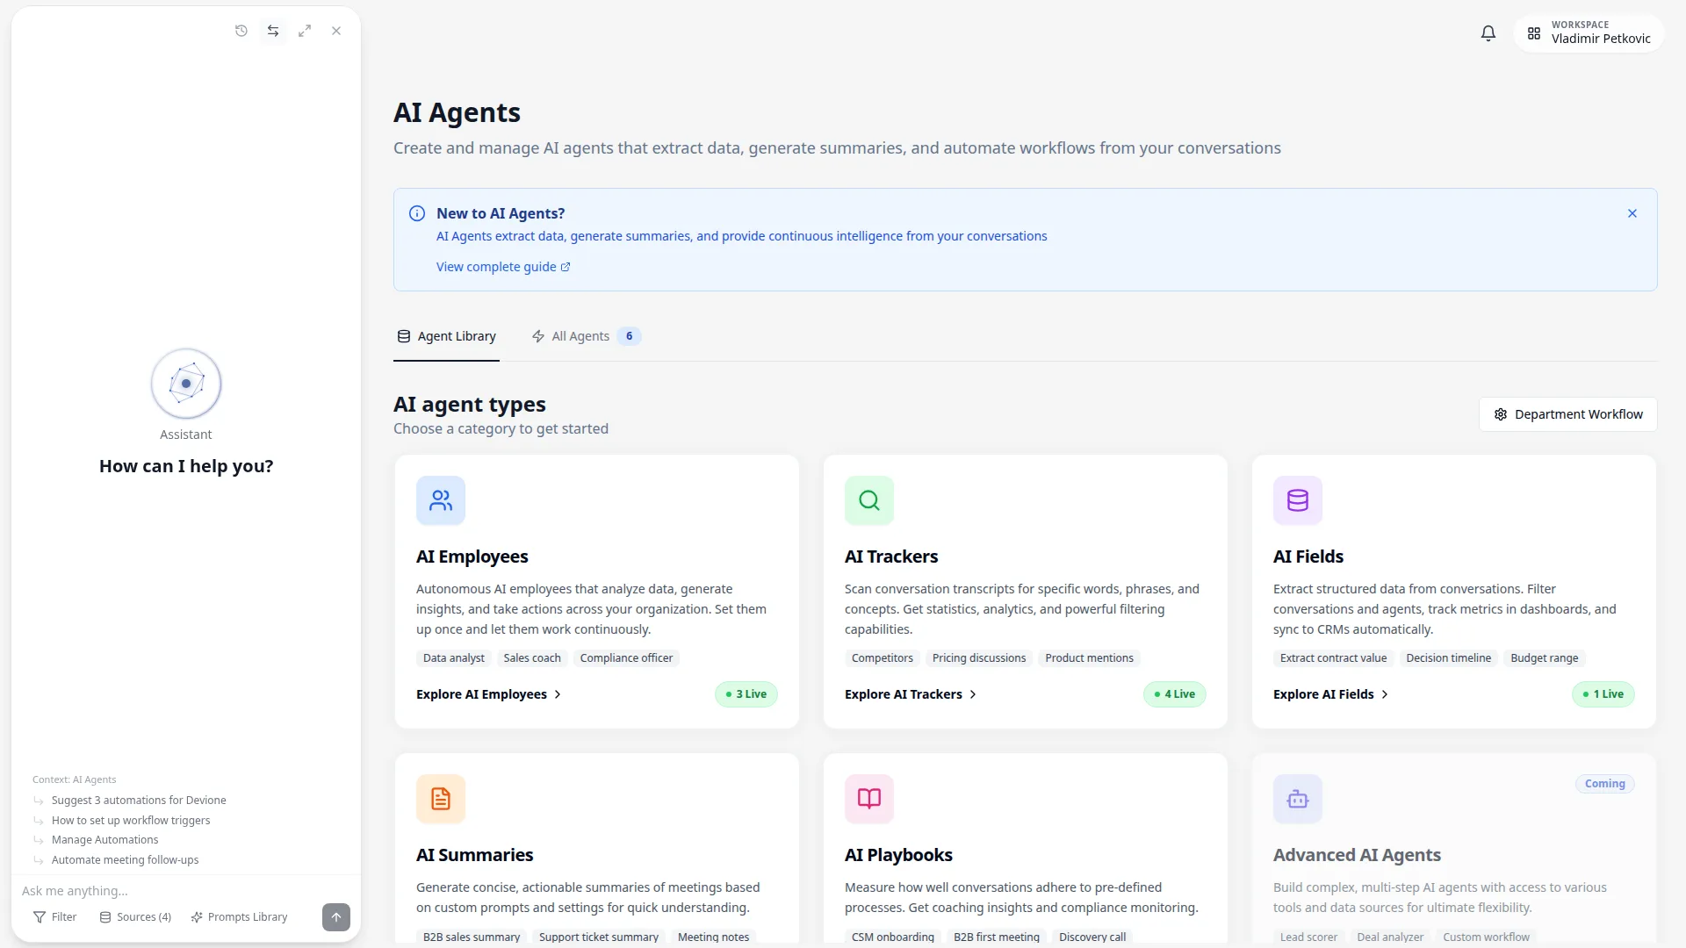Open the workspace switcher for Vladimir Petkovic

1589,33
